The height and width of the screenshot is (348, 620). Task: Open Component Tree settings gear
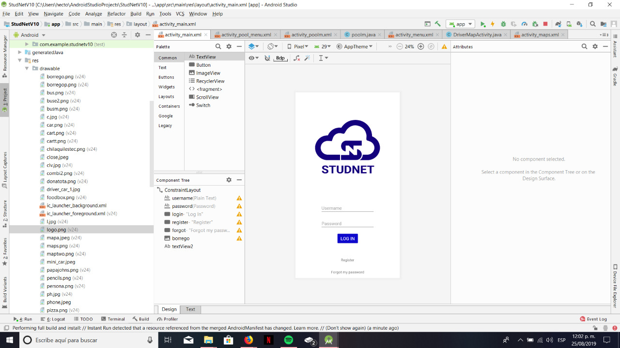coord(229,180)
